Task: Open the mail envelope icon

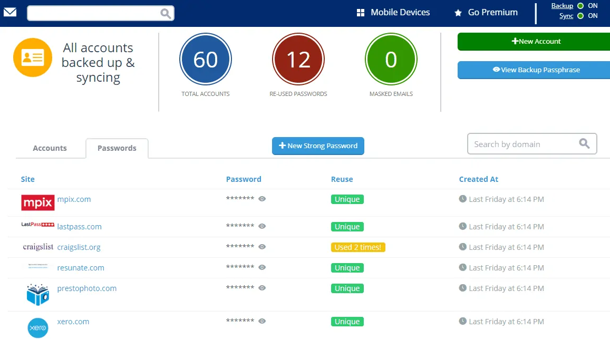Action: [x=10, y=13]
